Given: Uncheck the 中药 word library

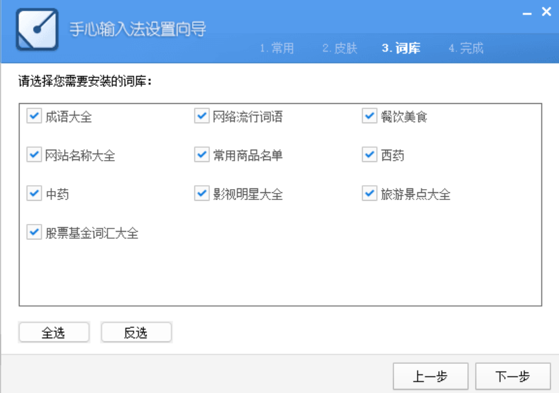Looking at the screenshot, I should (x=34, y=193).
